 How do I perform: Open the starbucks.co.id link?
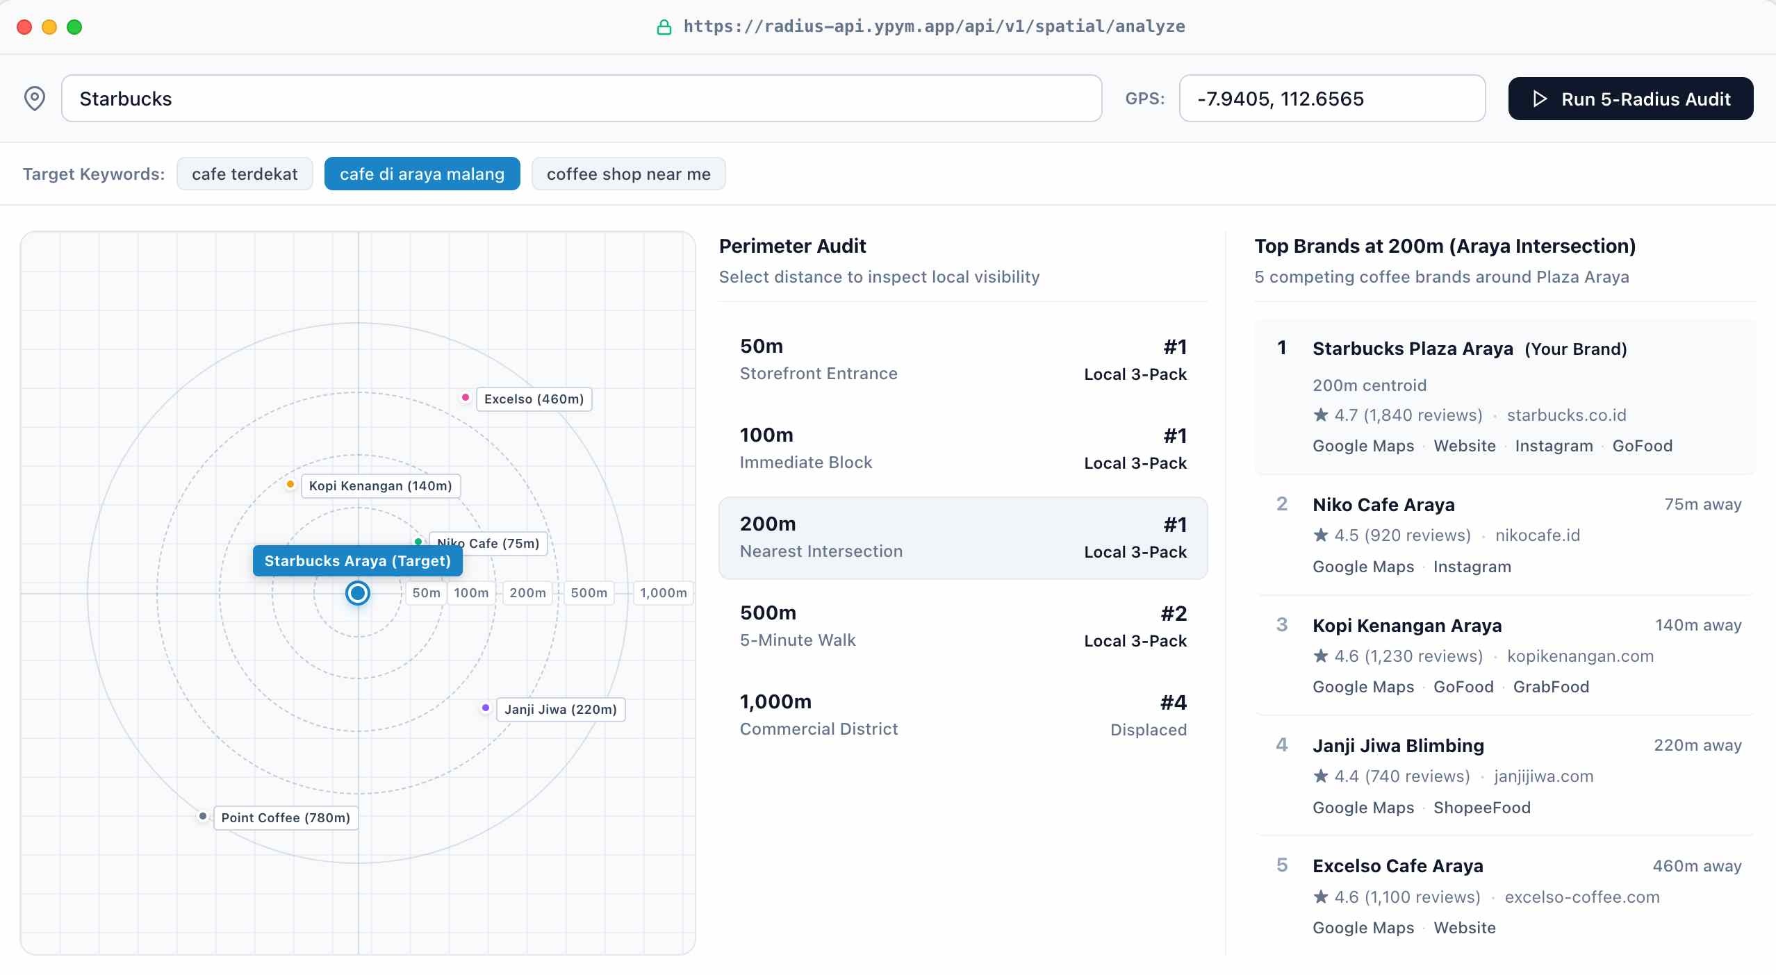click(1566, 415)
